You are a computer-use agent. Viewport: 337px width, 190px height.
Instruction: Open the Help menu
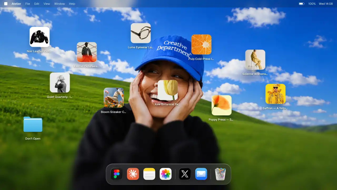coord(72,4)
